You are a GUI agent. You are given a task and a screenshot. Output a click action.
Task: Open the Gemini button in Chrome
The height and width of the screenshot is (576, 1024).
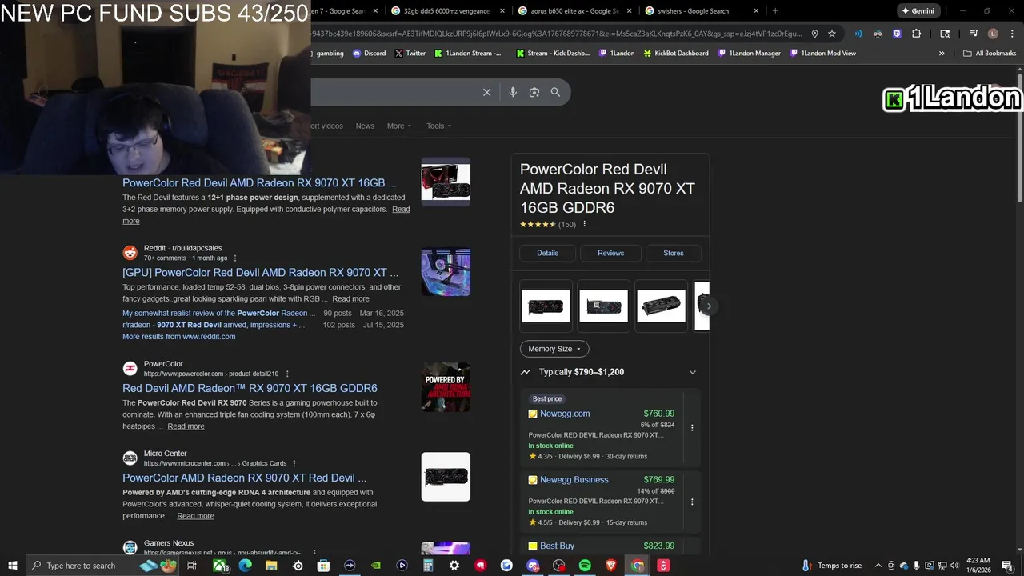point(918,11)
